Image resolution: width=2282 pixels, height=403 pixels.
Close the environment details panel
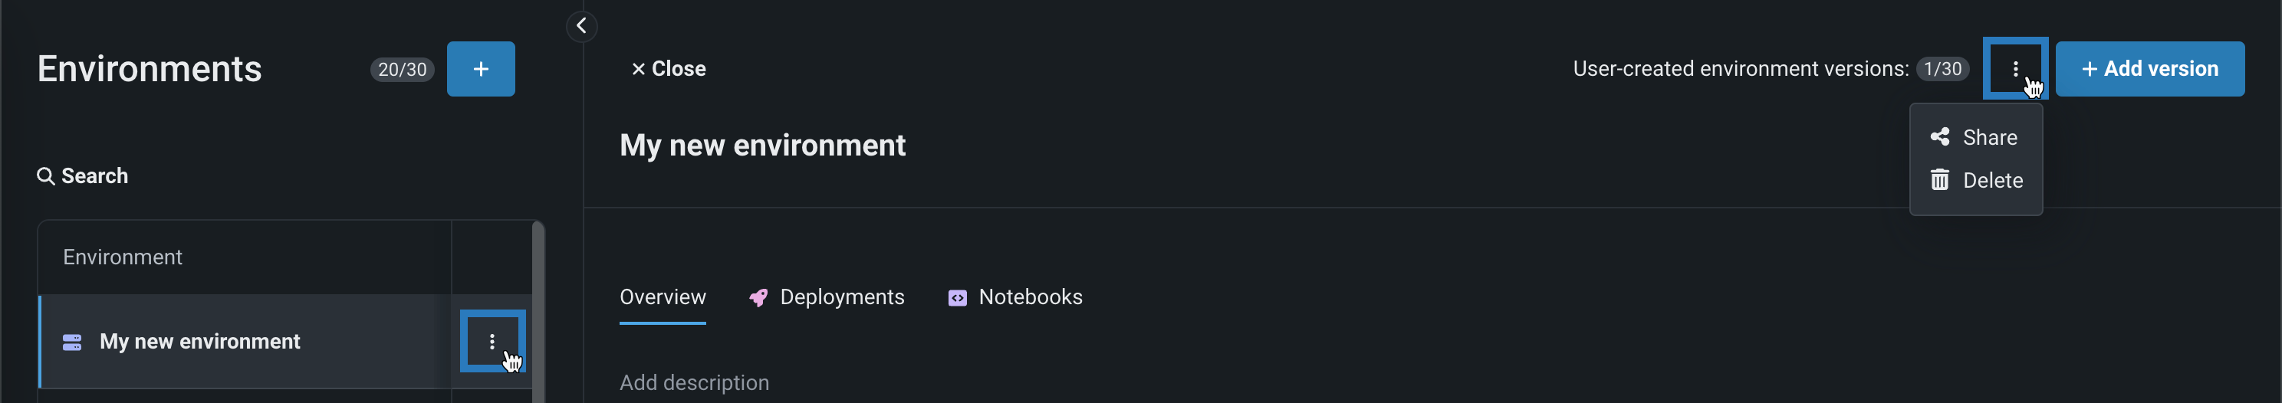(668, 69)
